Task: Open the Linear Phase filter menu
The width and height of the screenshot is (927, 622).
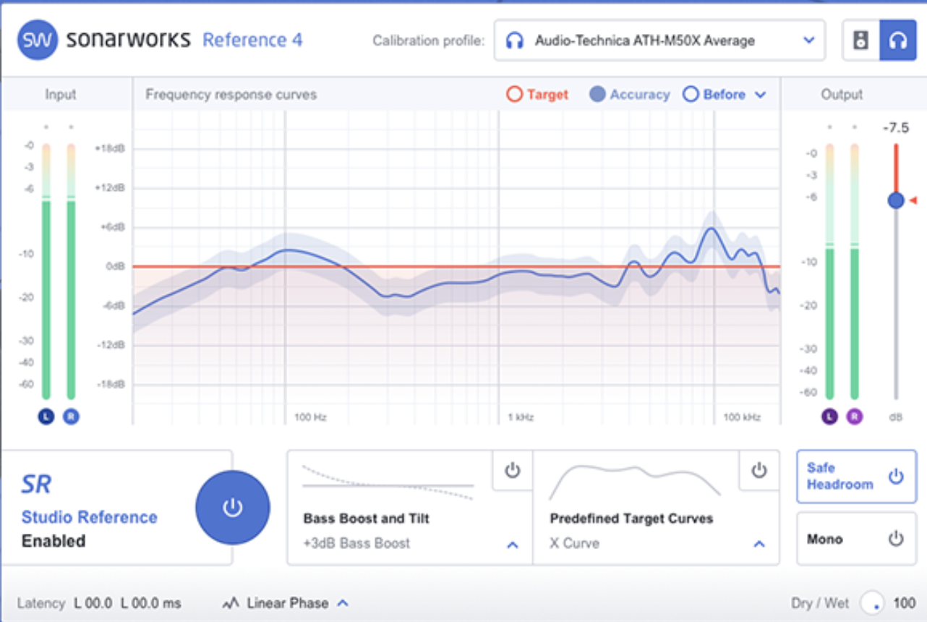Action: pyautogui.click(x=286, y=602)
